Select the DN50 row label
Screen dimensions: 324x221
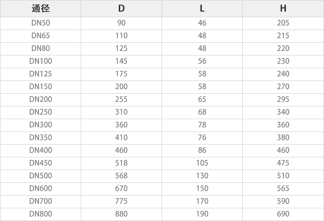tap(41, 23)
